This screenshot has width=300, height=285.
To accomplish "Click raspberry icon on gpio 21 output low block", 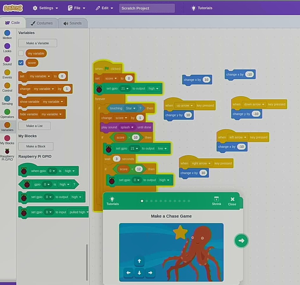I will [109, 149].
